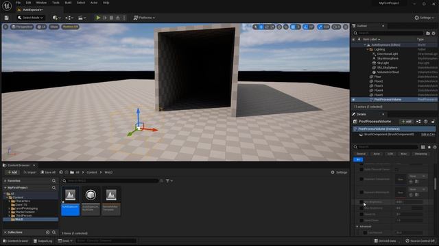Click the Blueprint/Add Script icon in Details header

[418, 122]
